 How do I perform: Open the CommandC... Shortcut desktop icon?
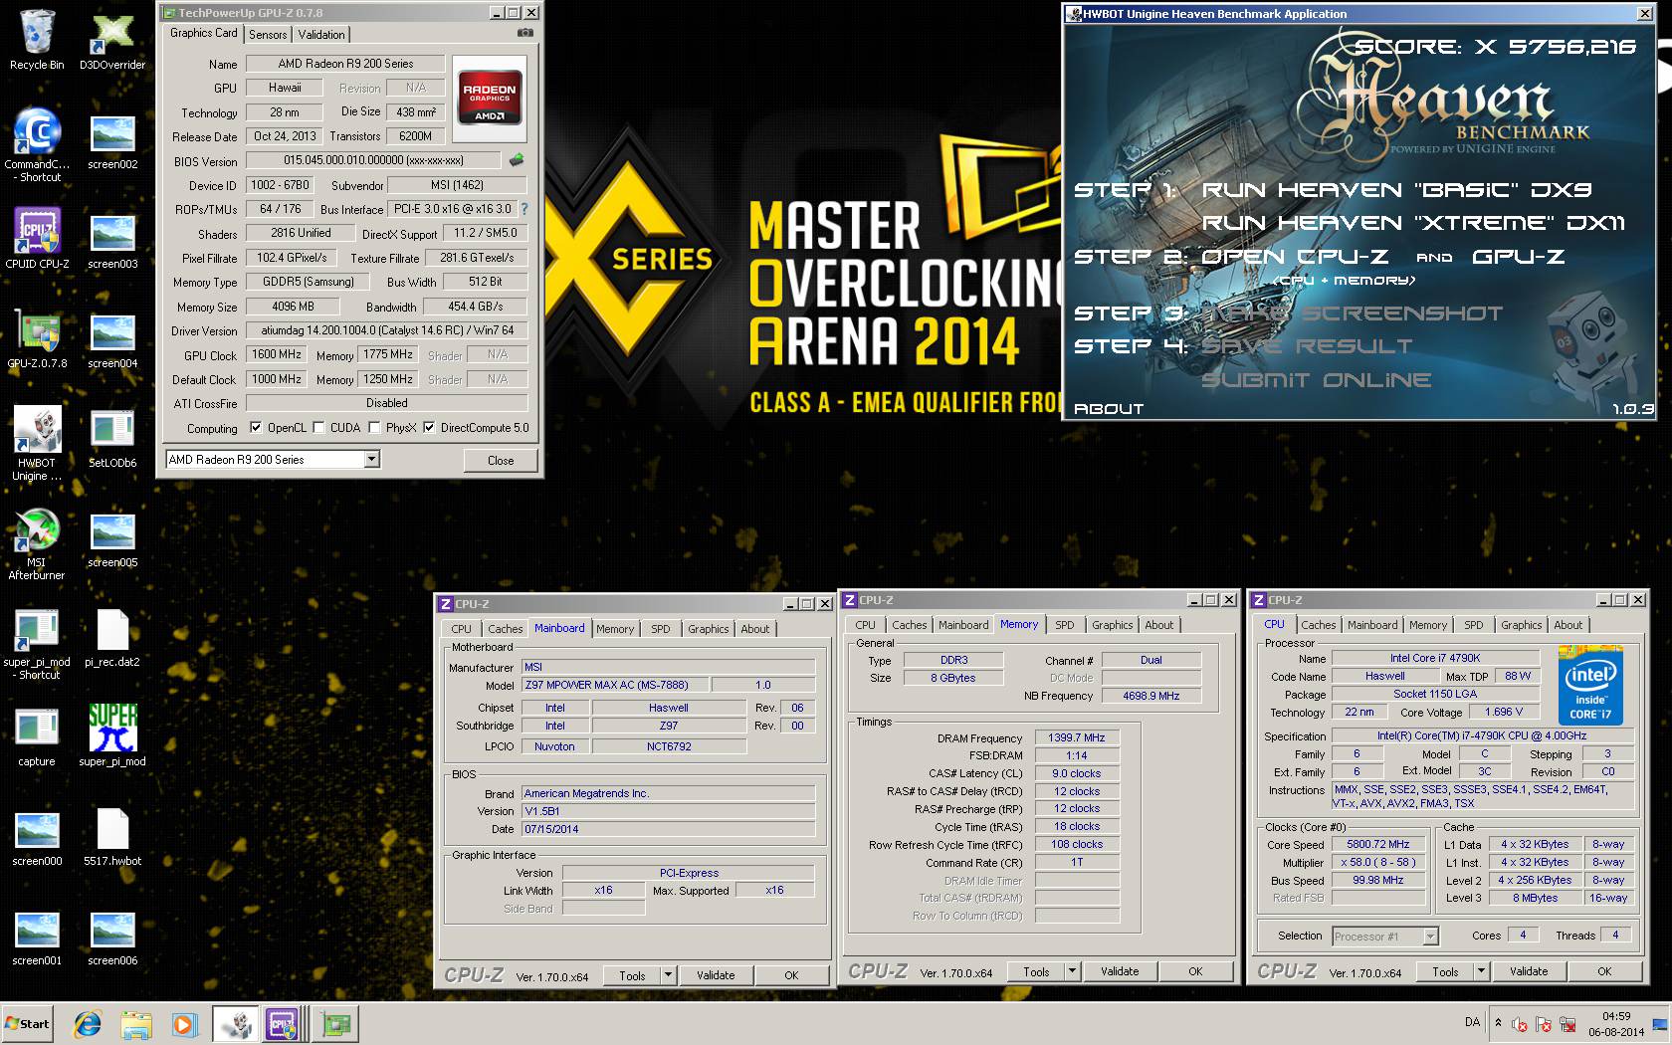[37, 145]
